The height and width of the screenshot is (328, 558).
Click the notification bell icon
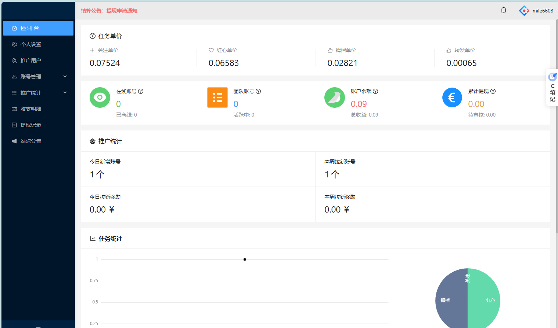coord(504,10)
